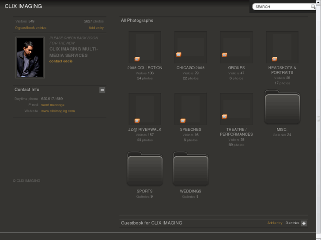Open the 2008 COLLECTION gallery thumbnail
321x240 pixels.
tap(145, 47)
